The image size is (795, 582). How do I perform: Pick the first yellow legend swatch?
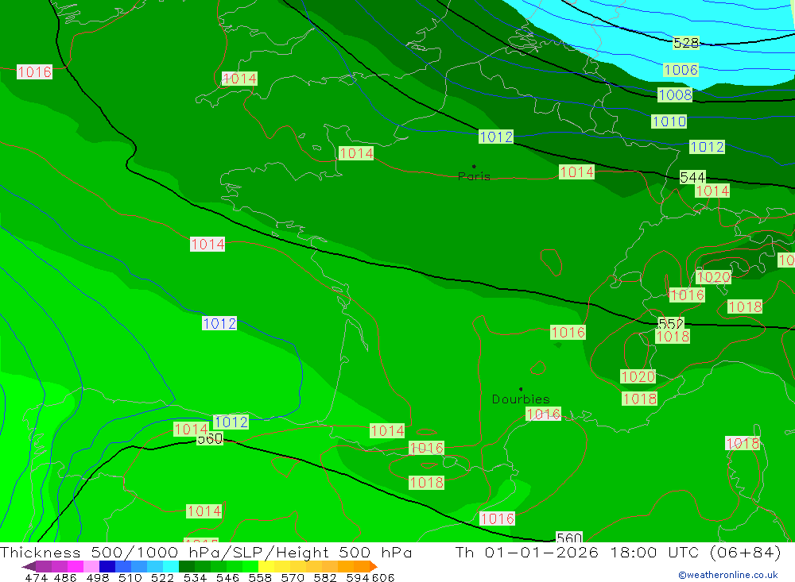266,566
